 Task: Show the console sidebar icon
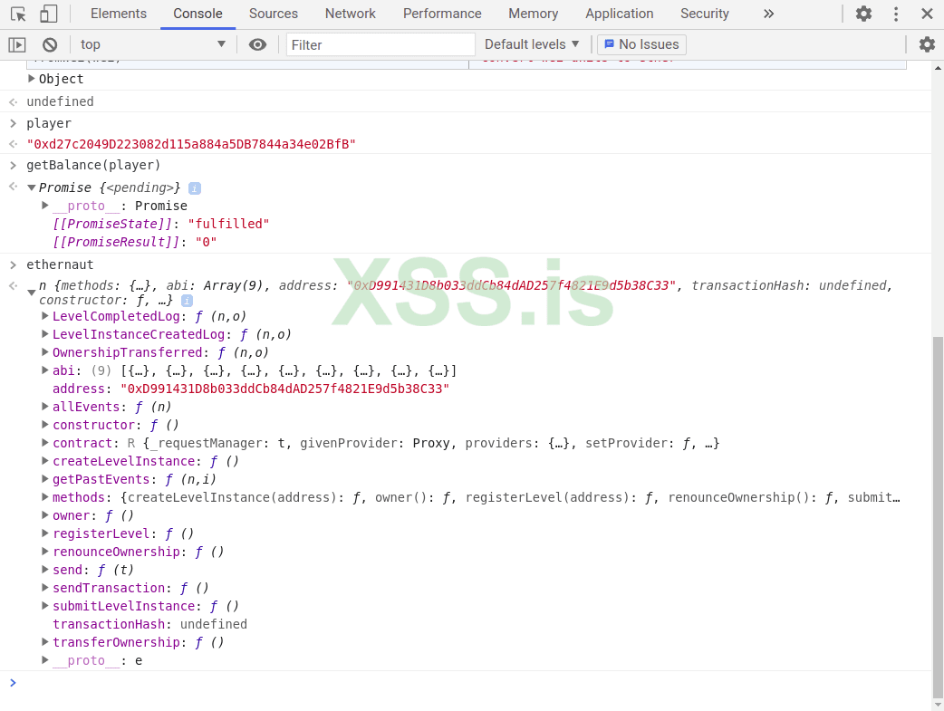click(17, 44)
